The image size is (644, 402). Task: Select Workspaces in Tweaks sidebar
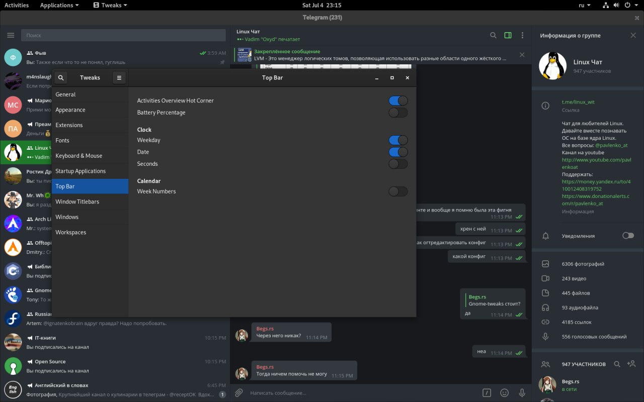(x=90, y=232)
